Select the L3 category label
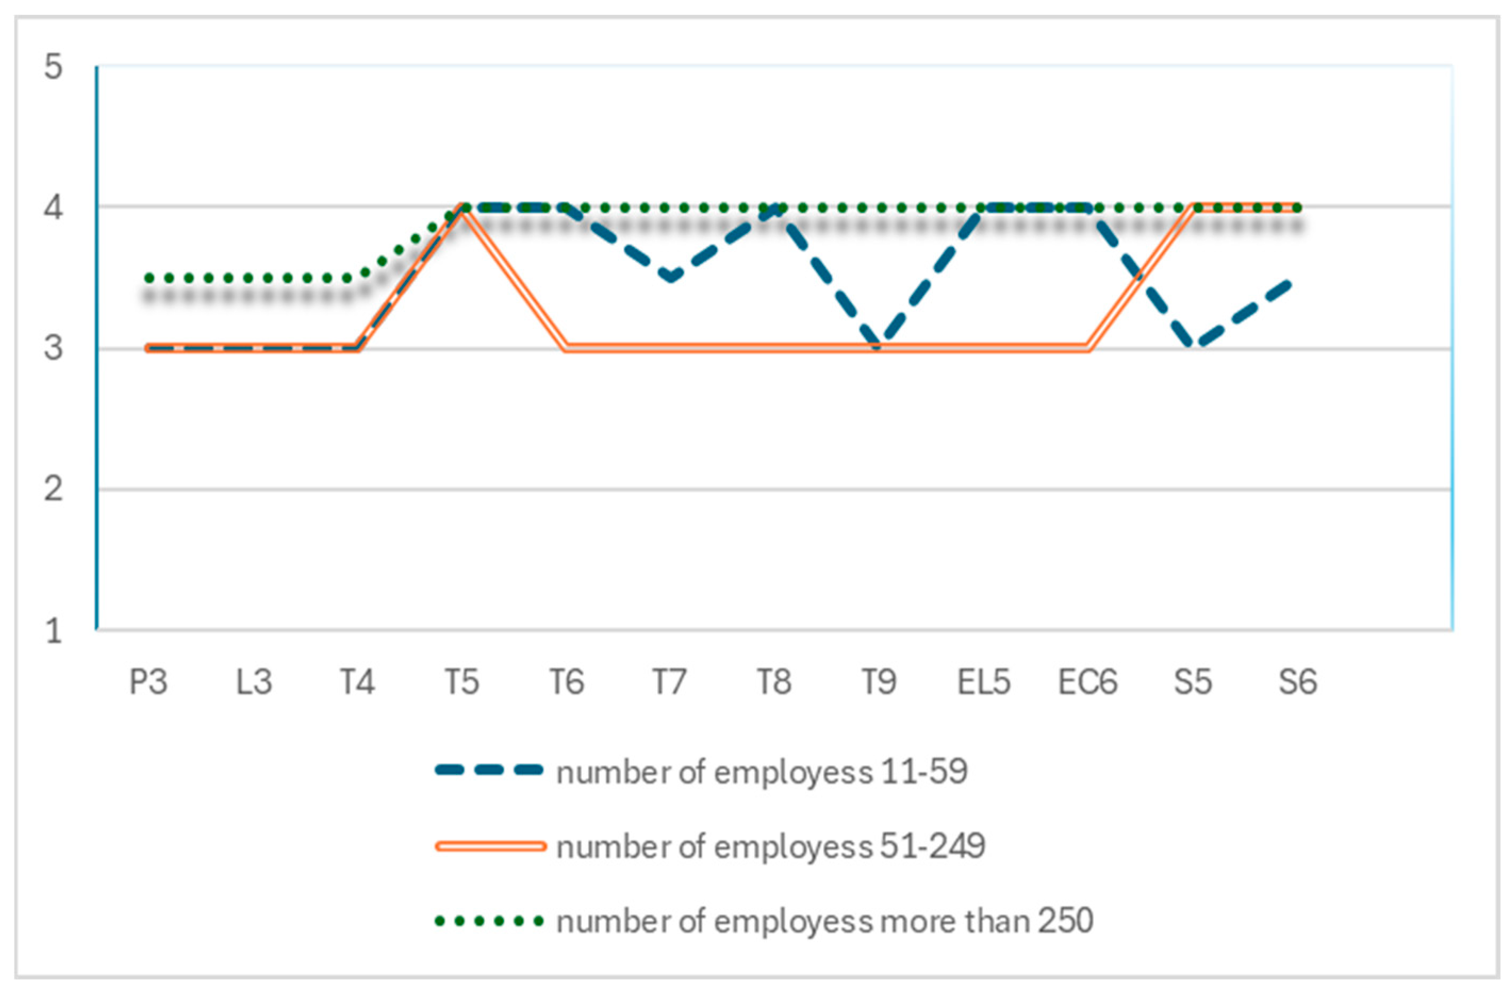This screenshot has width=1512, height=995. [x=254, y=683]
